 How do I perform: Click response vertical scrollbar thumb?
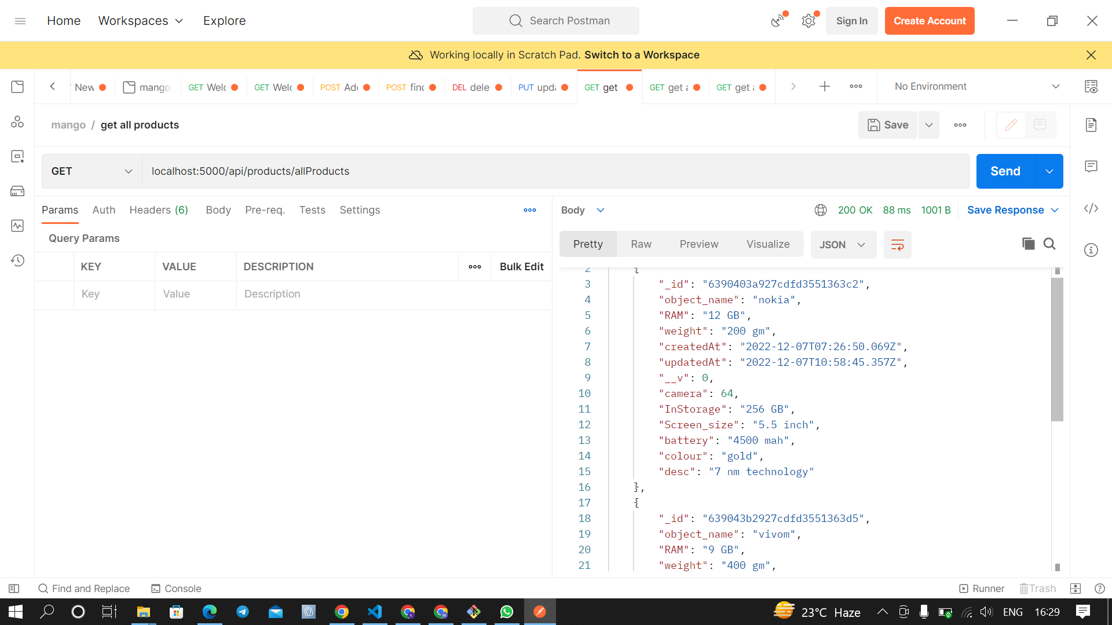coord(1057,349)
